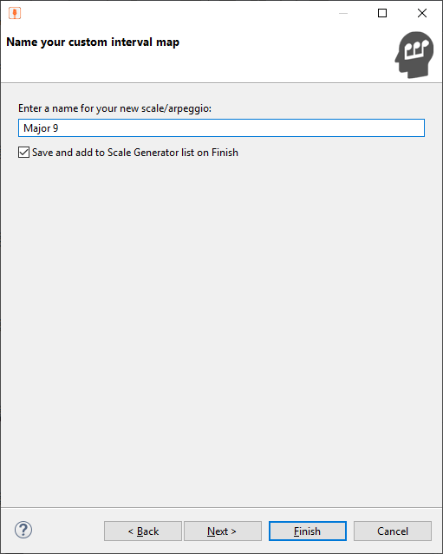The width and height of the screenshot is (443, 554).
Task: Click the empty space beside the help icon
Action: (67, 531)
